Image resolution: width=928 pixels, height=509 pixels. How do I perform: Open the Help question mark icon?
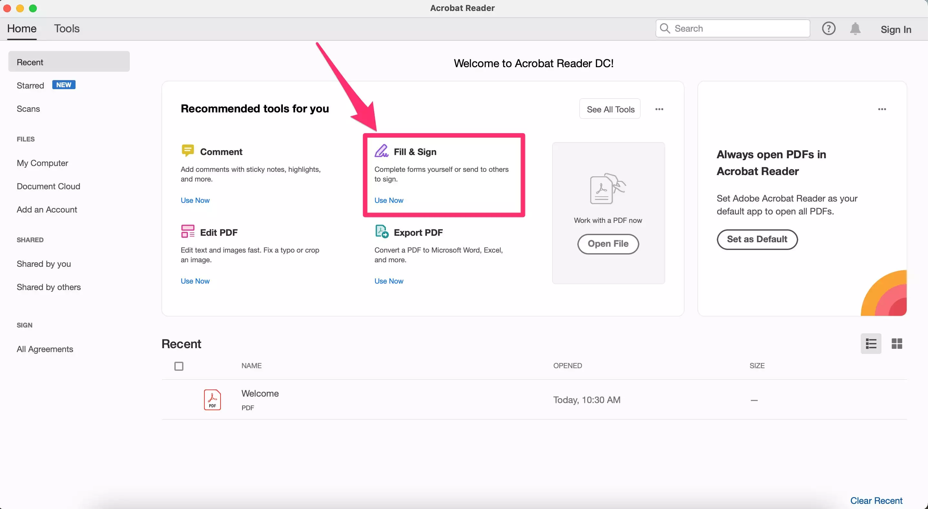click(829, 28)
